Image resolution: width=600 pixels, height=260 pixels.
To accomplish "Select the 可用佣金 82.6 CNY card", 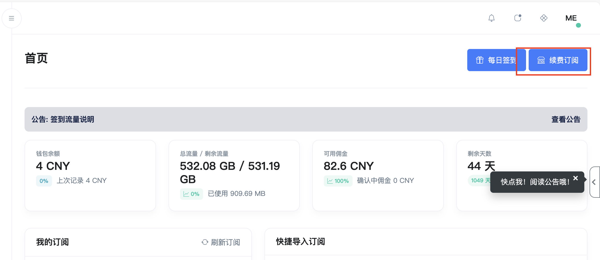I will pos(378,176).
